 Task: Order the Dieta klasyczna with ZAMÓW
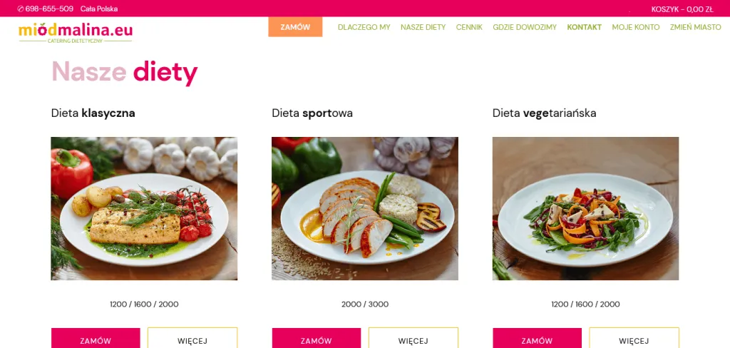pos(96,338)
